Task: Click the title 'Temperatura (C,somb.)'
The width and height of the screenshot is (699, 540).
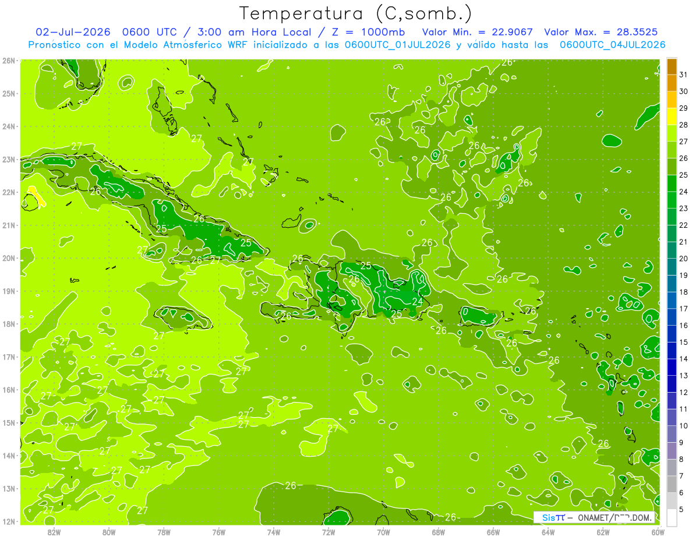Action: [356, 13]
